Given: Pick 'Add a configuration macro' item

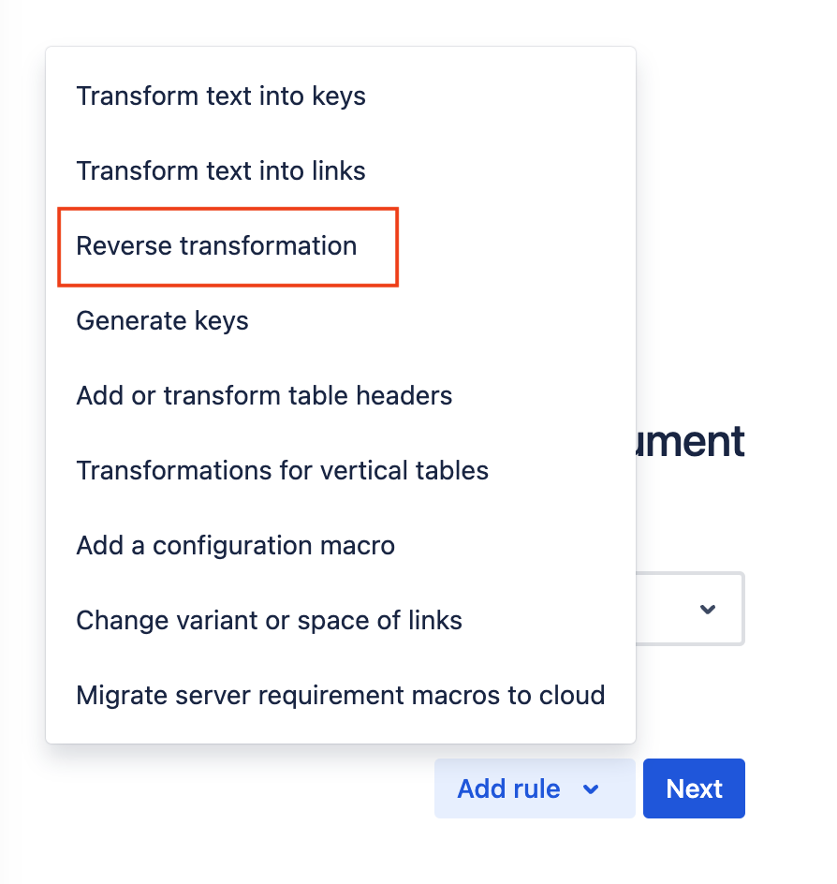Looking at the screenshot, I should click(235, 545).
